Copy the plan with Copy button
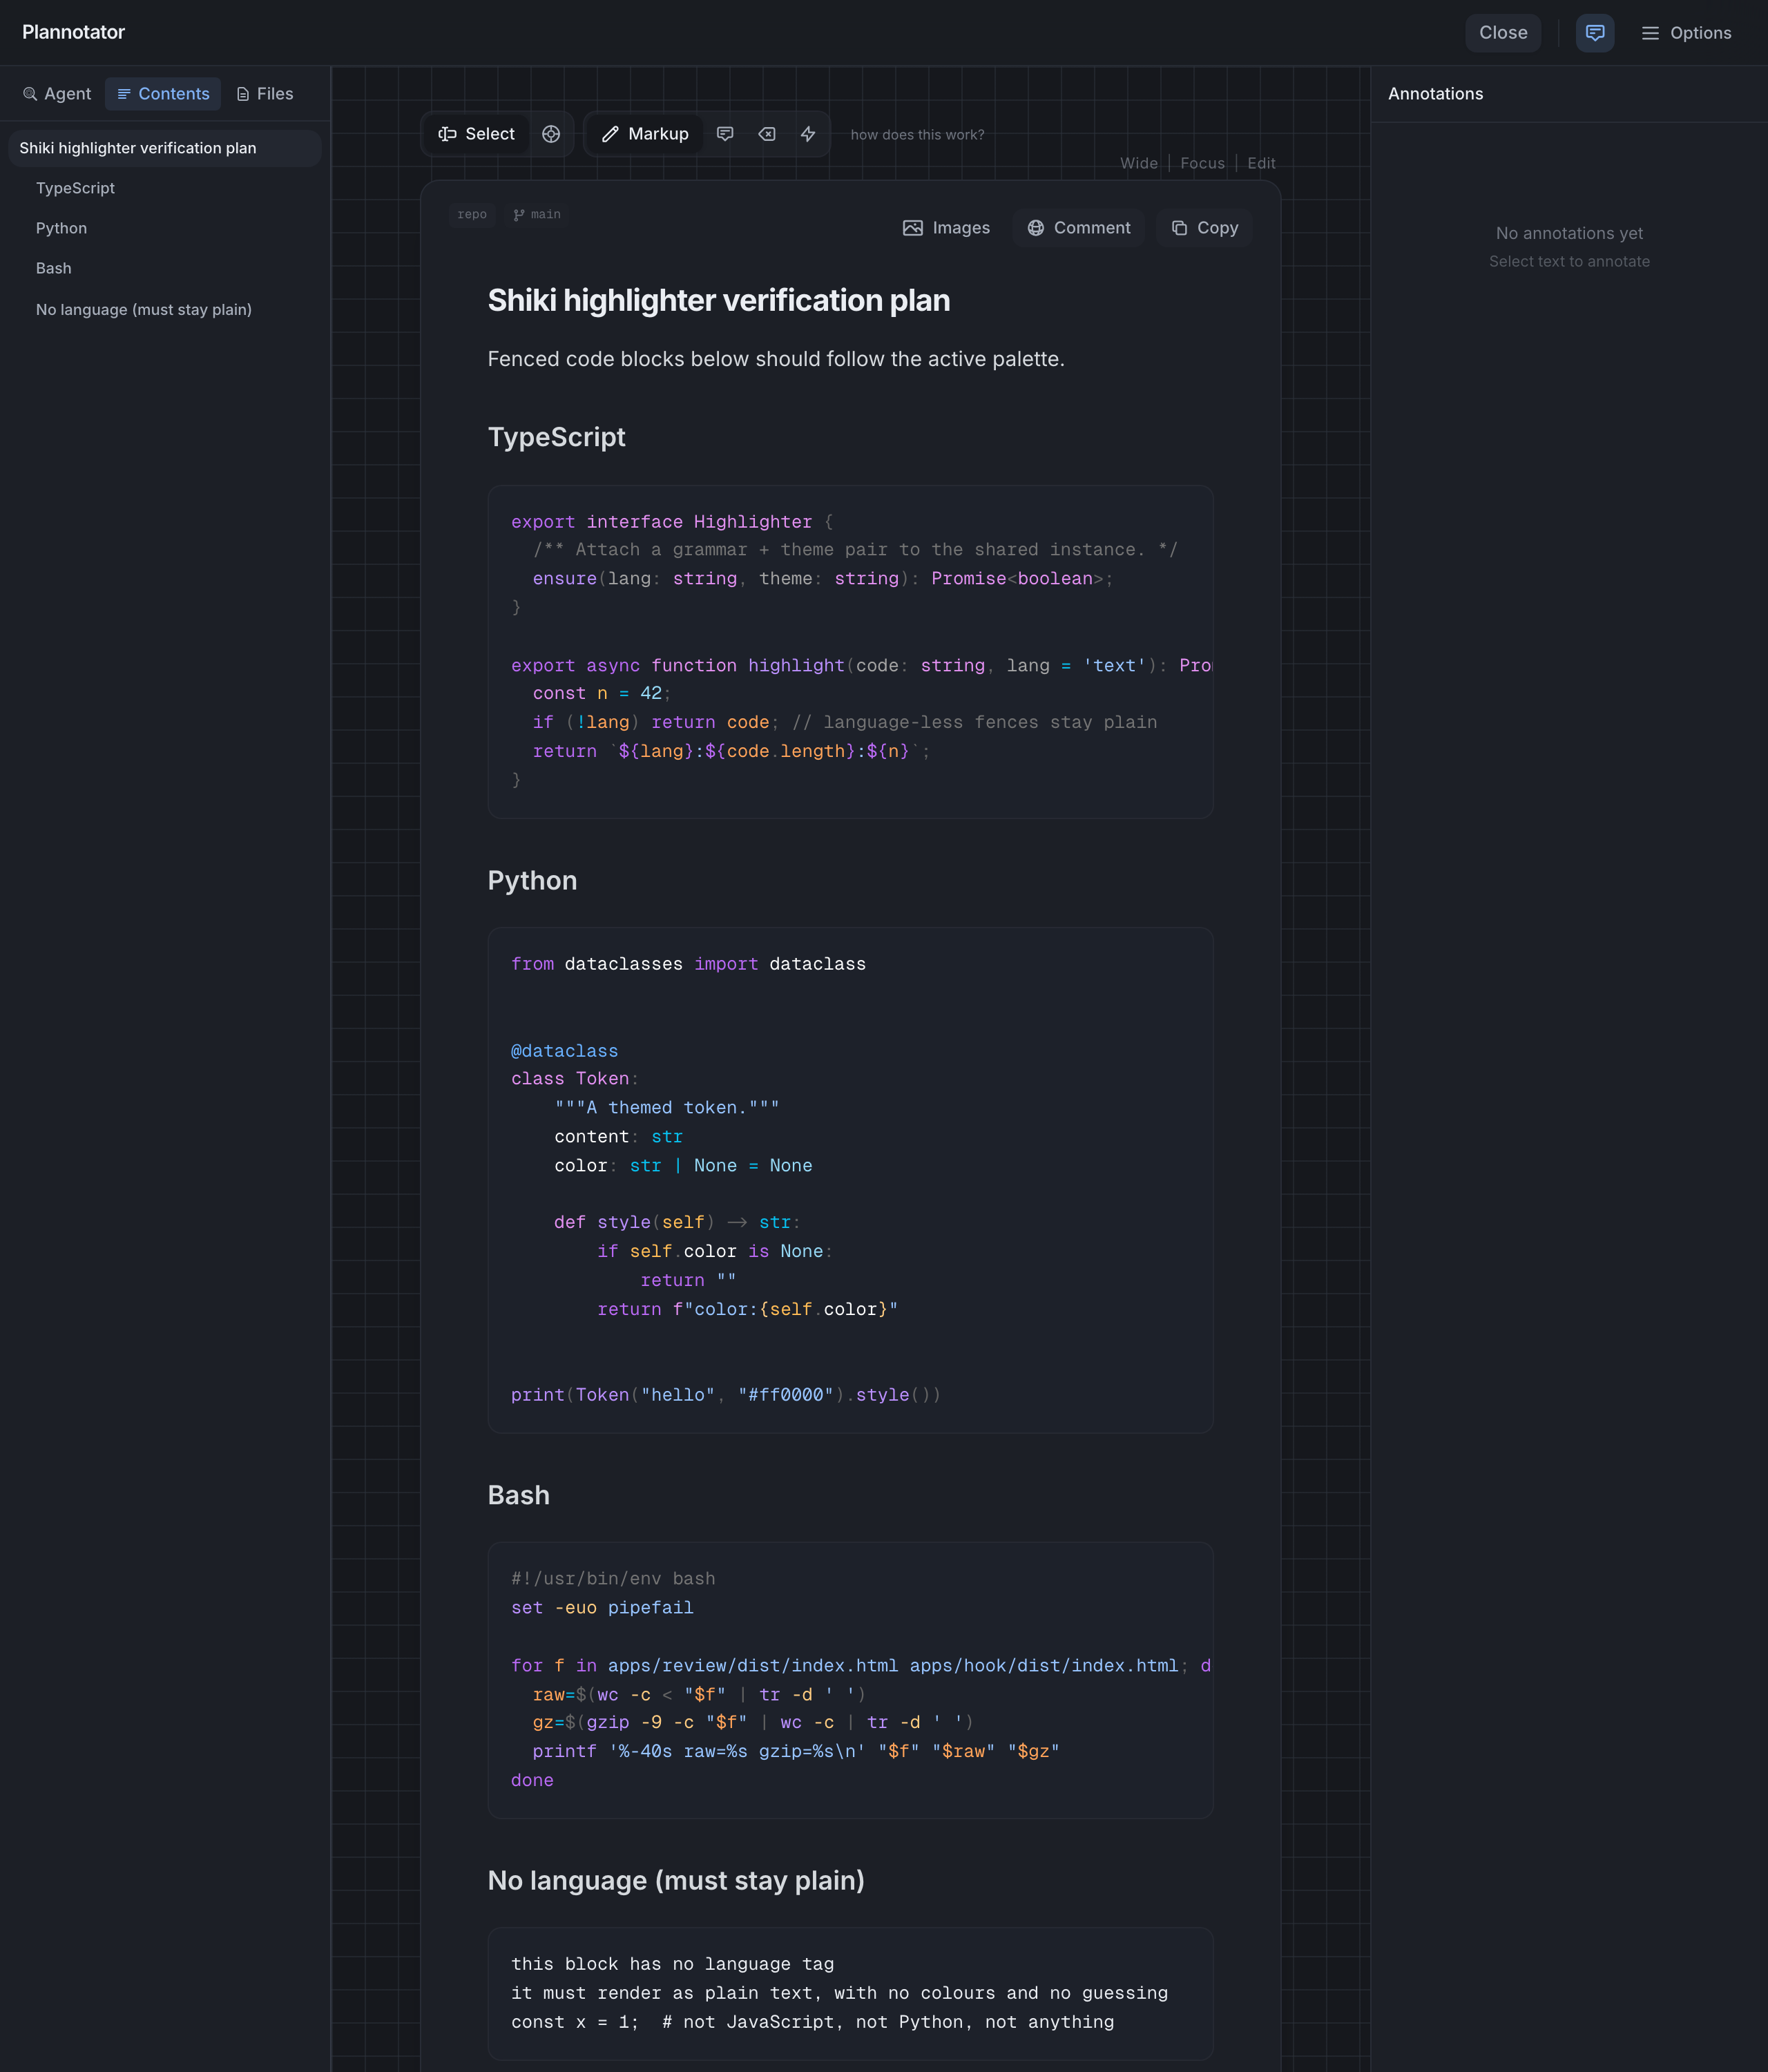This screenshot has width=1768, height=2072. point(1204,228)
